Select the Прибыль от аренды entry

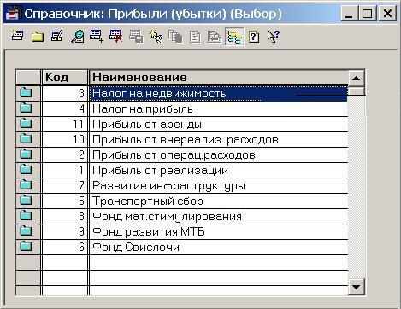(219, 125)
